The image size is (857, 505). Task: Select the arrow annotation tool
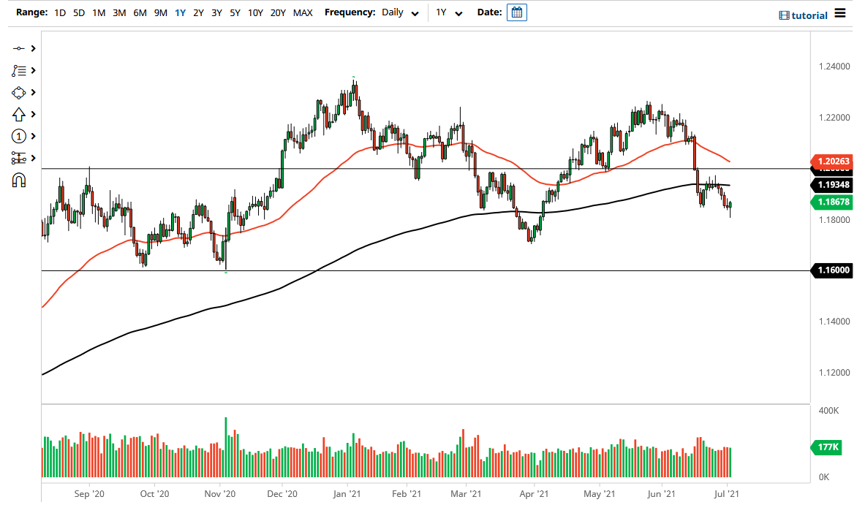point(20,114)
